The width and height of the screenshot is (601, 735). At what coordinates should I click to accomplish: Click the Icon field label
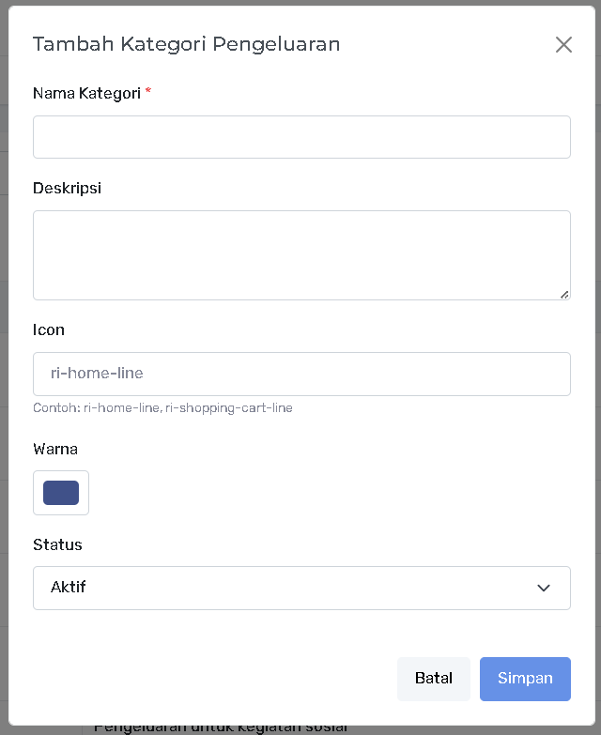point(49,329)
